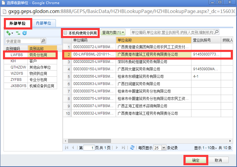Select the LWFBS 劳务分包商 category

[30, 55]
